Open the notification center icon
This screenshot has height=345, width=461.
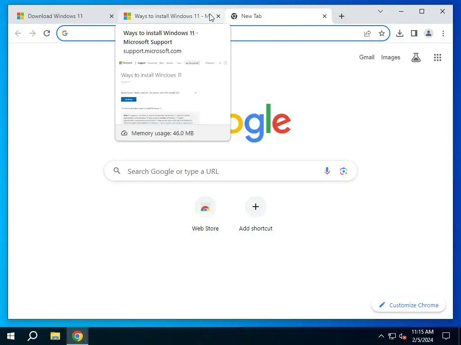446,336
